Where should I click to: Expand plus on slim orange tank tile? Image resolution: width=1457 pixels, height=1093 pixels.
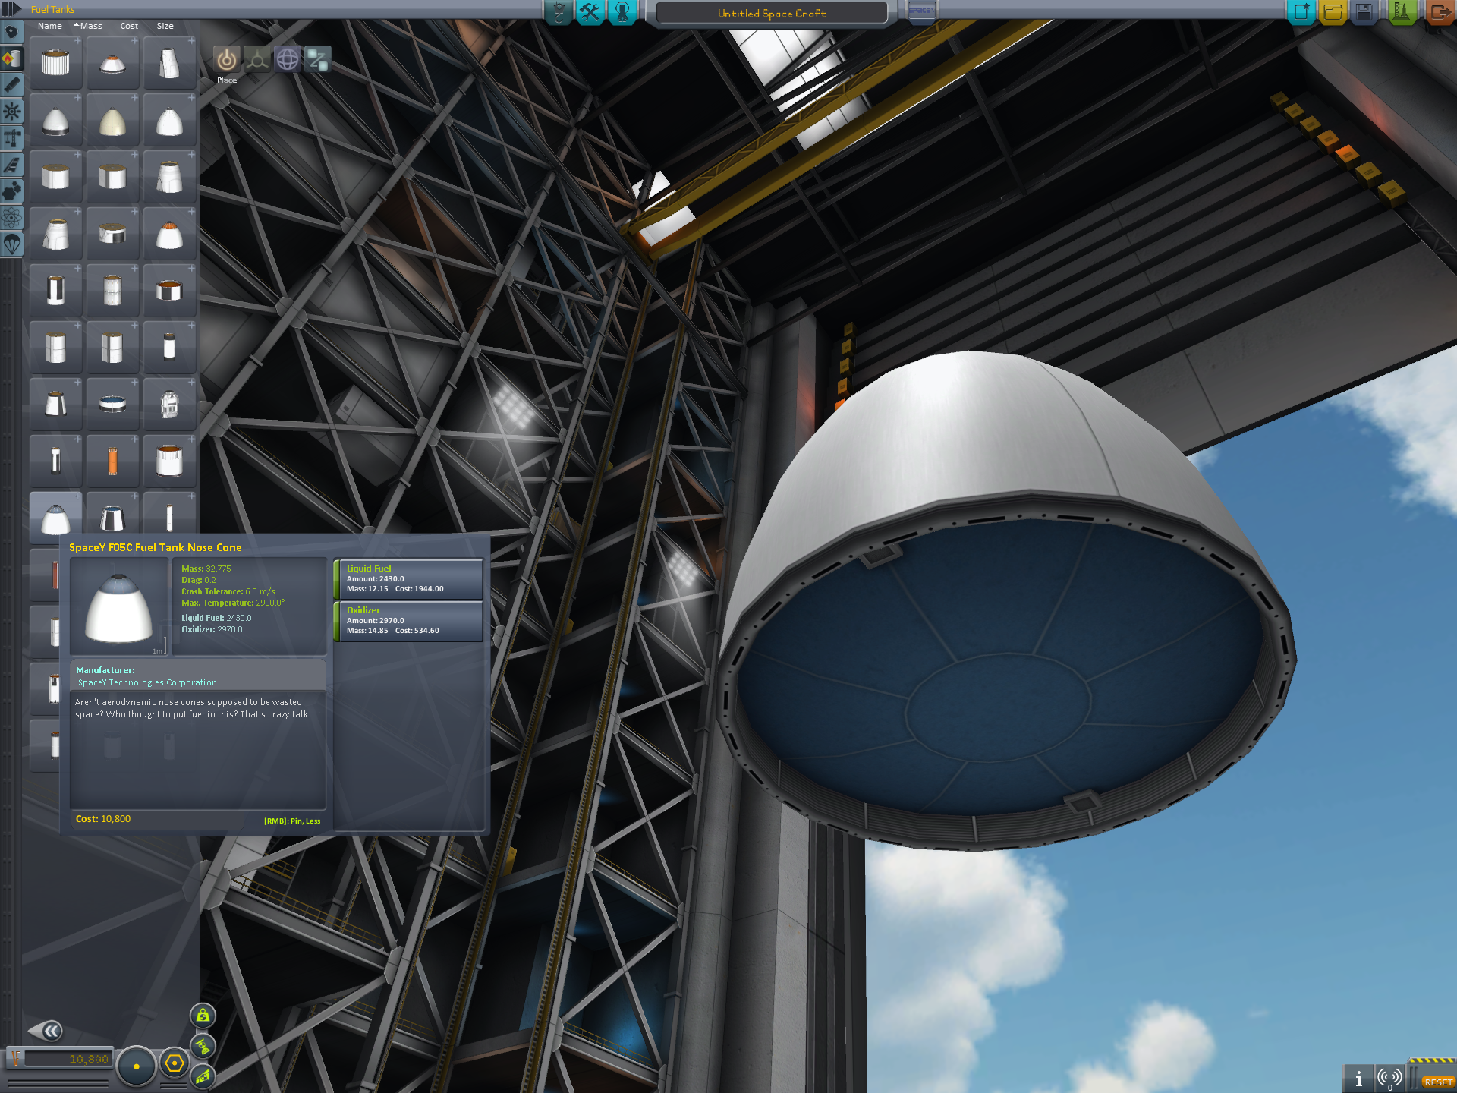click(134, 439)
